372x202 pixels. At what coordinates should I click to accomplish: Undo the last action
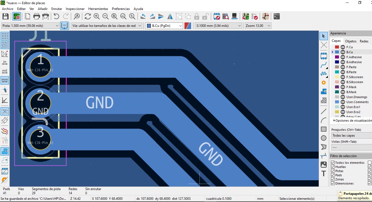(x=57, y=16)
